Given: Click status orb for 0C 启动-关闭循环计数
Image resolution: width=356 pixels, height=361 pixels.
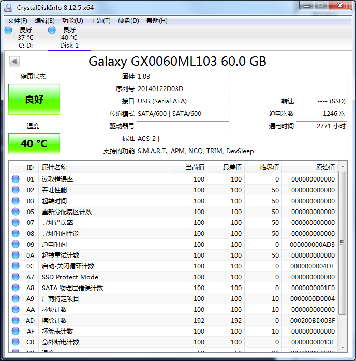Looking at the screenshot, I should [x=16, y=266].
